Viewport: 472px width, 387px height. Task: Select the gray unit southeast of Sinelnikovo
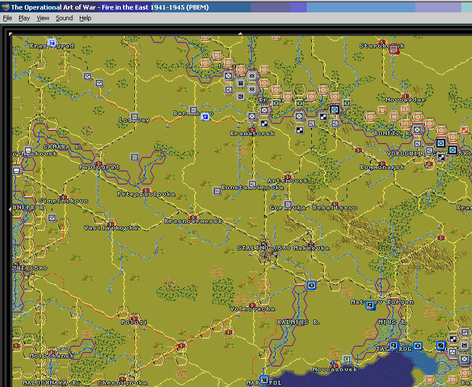(x=52, y=217)
